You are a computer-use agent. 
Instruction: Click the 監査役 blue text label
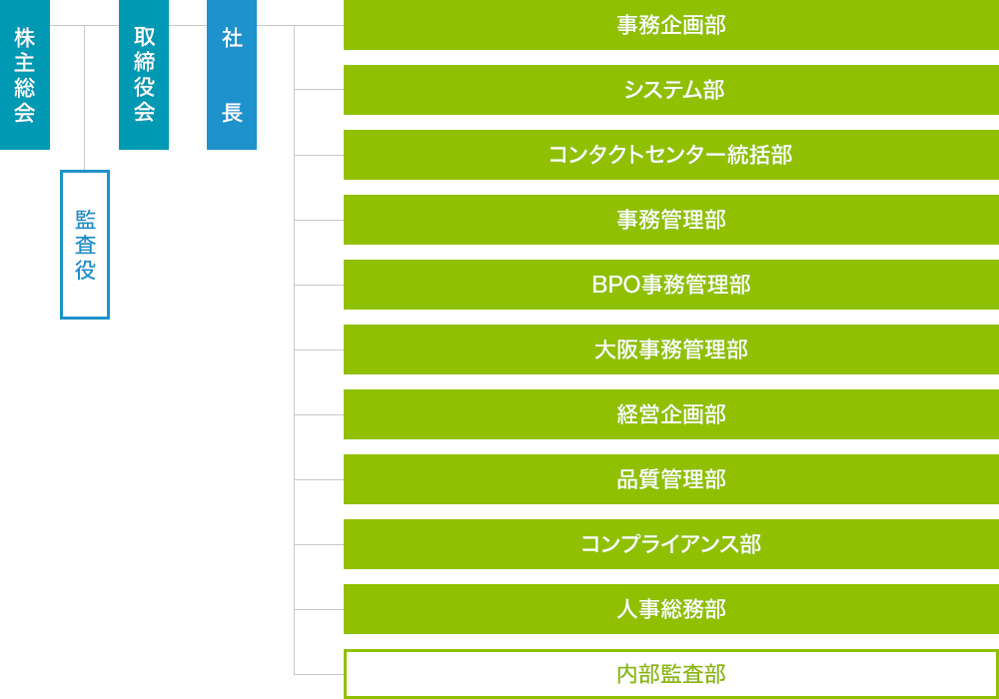[x=85, y=245]
